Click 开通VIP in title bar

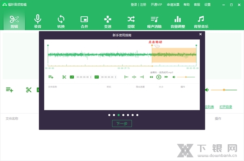[x=157, y=4]
